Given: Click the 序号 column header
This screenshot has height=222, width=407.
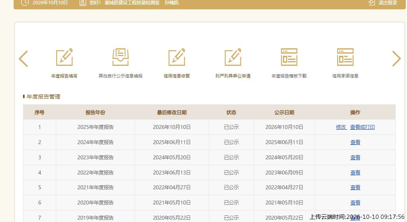Looking at the screenshot, I should point(39,113).
